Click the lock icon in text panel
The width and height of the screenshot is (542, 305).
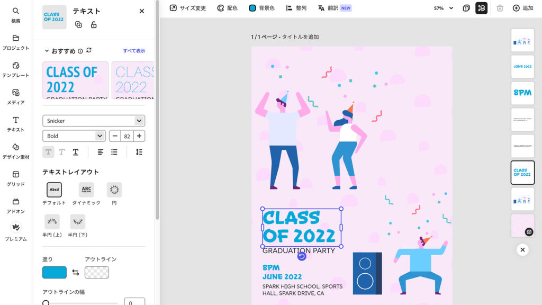[94, 25]
